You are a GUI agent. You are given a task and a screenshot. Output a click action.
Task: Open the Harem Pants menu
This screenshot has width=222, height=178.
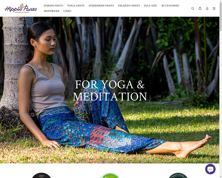tap(54, 6)
